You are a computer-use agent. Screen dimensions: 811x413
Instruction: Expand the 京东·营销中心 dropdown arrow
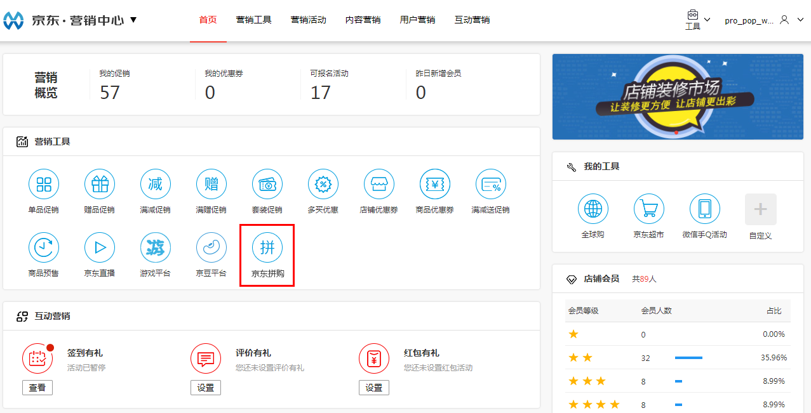pos(133,20)
